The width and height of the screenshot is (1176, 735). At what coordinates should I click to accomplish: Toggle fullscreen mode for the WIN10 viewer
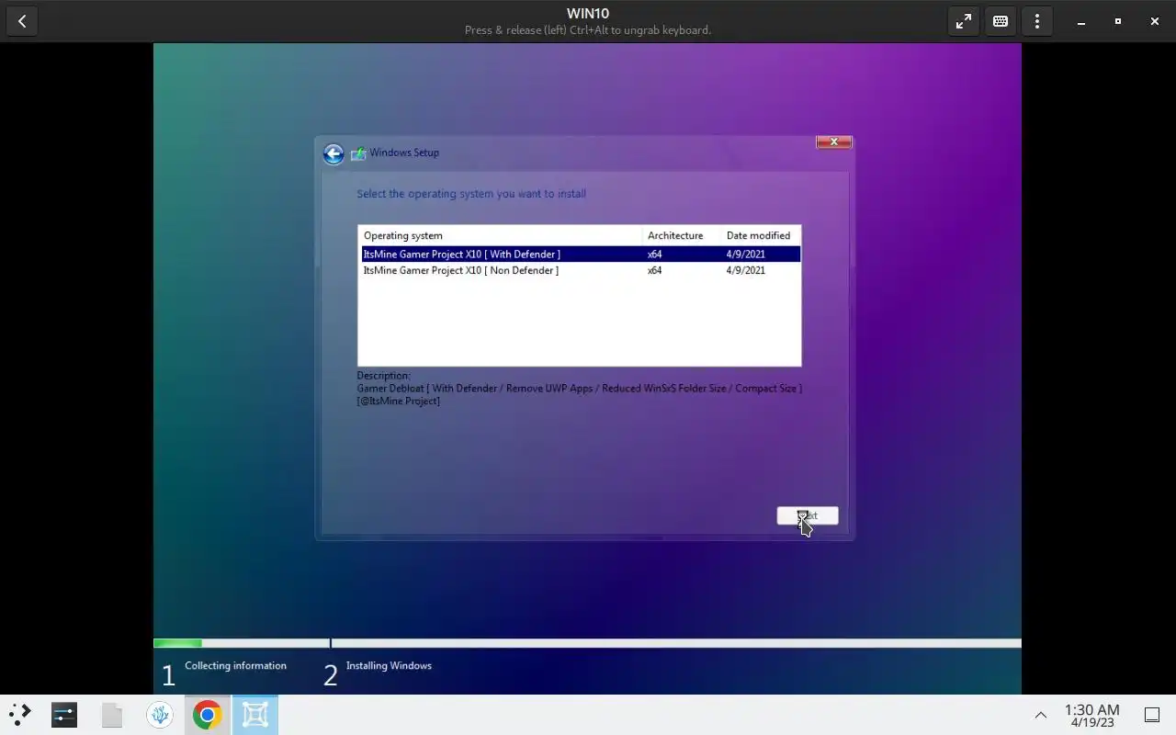click(964, 21)
